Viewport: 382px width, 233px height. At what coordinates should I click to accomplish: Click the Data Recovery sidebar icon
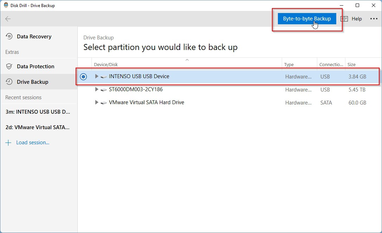(x=9, y=37)
